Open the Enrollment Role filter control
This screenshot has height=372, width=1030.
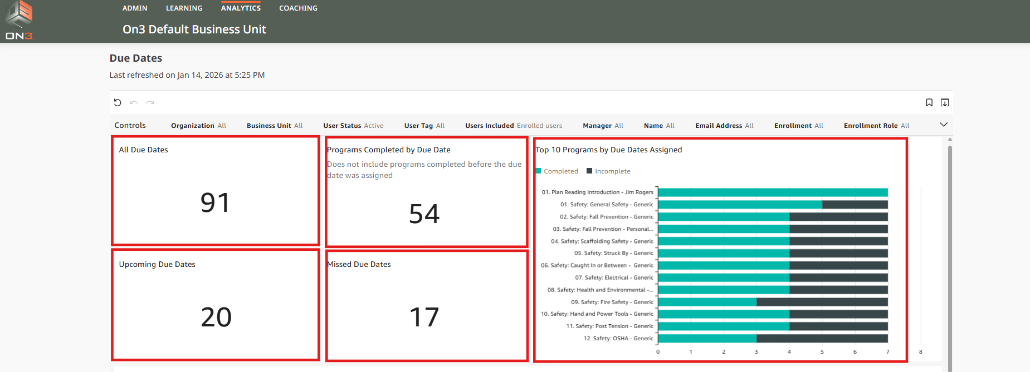pos(876,126)
